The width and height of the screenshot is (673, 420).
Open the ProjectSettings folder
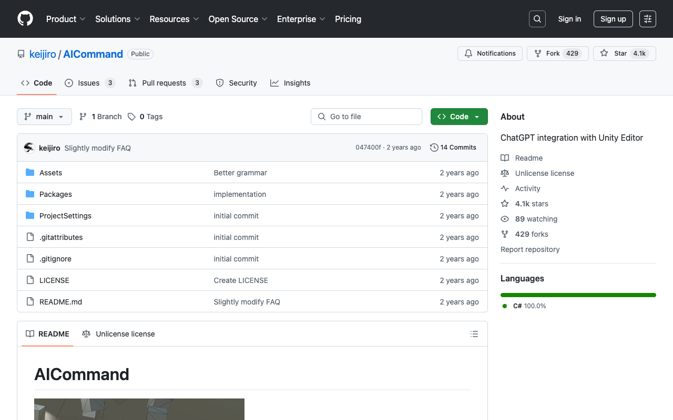click(66, 216)
